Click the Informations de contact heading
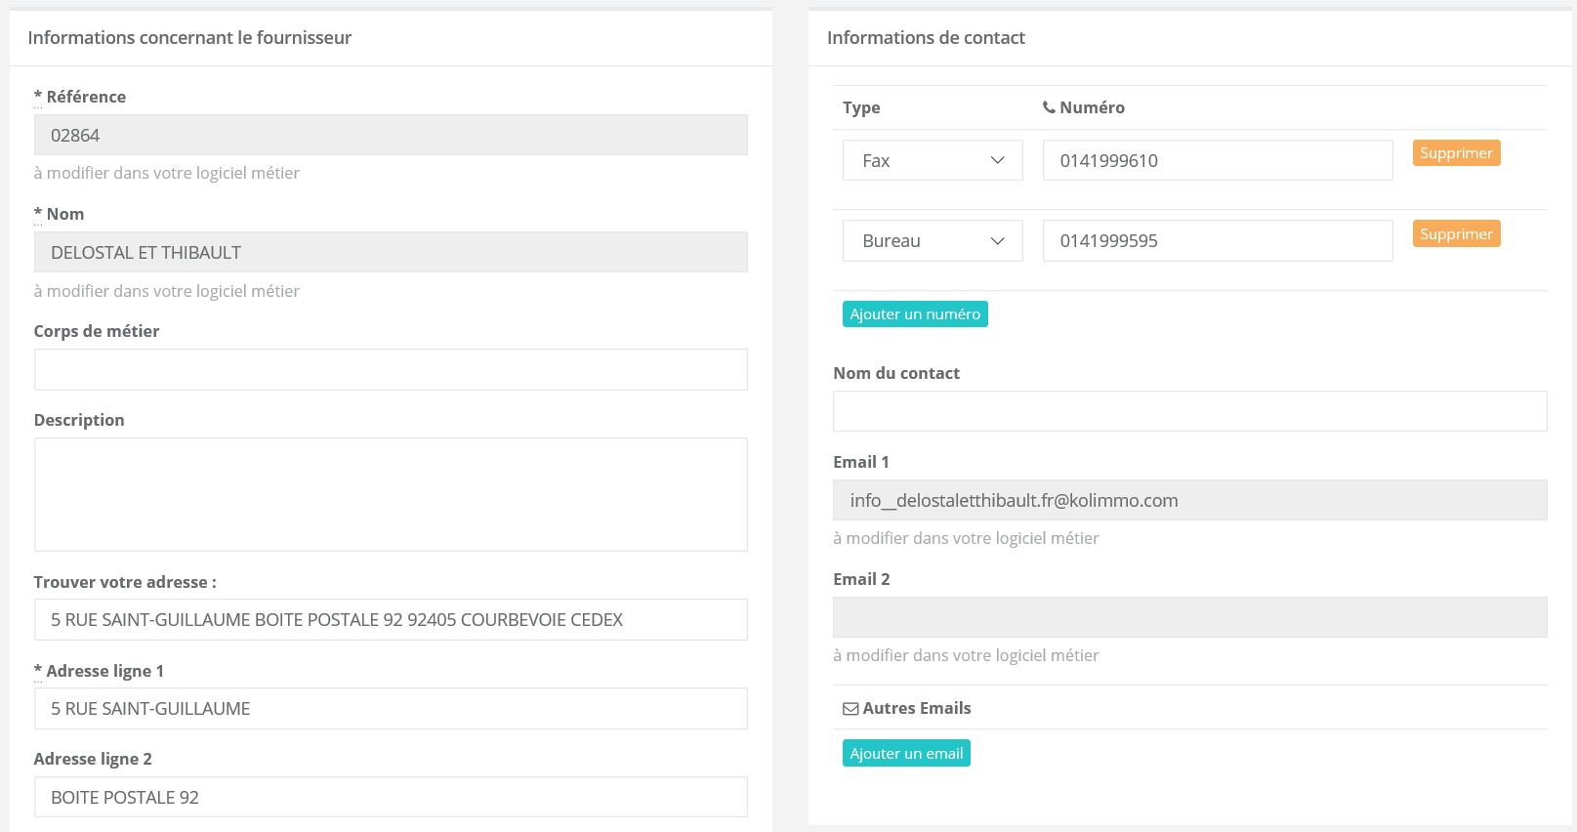 pos(926,38)
